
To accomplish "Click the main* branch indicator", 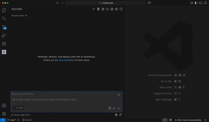I will point(11,120).
